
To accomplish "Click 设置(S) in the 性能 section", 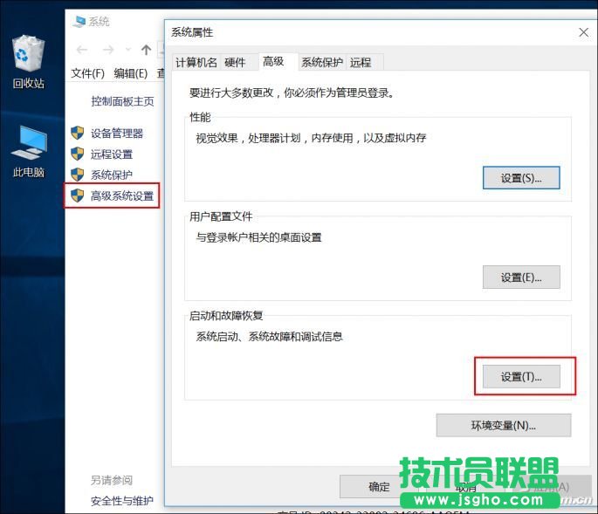I will click(x=521, y=178).
